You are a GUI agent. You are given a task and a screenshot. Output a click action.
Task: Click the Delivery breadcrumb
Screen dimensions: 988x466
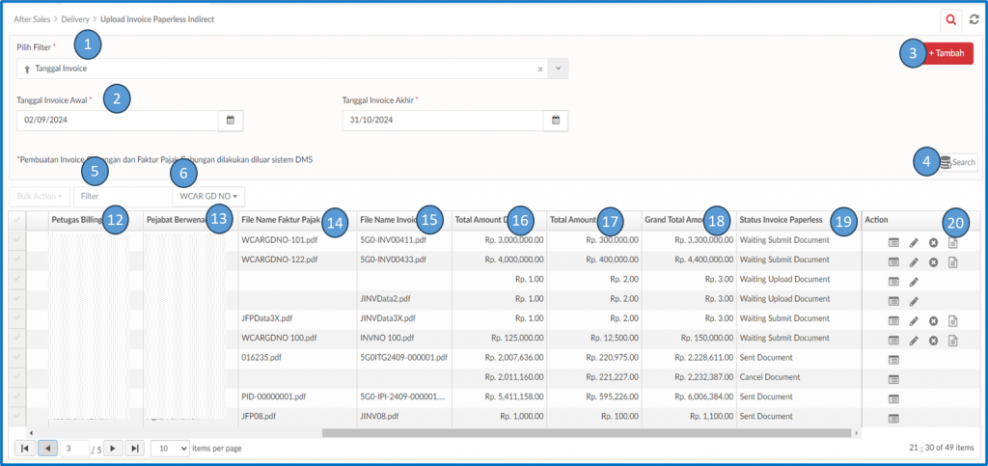(x=74, y=19)
